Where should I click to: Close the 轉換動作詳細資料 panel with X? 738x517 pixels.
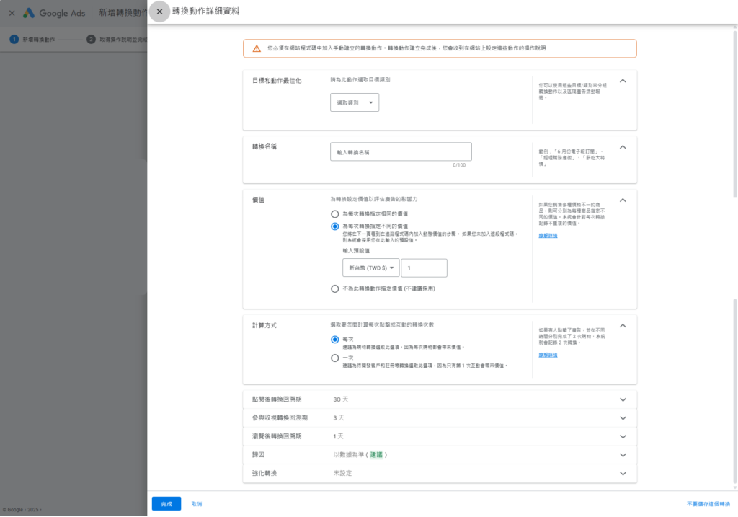(159, 12)
